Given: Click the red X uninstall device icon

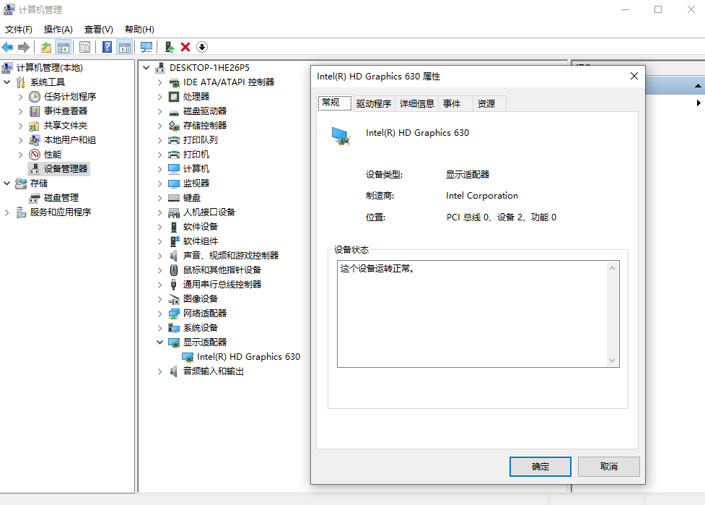Looking at the screenshot, I should [185, 47].
